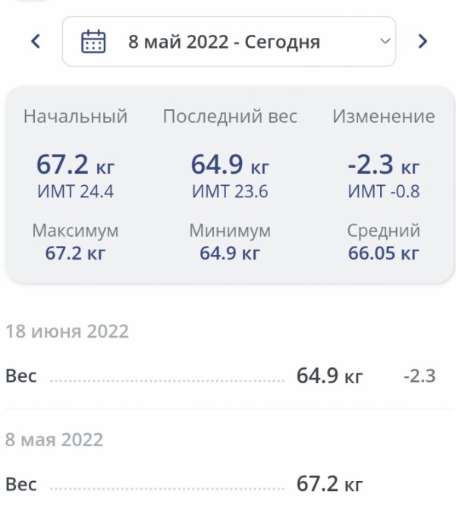Screen dimensions: 456x516
Task: Click the Максимум 67.2 кг stat
Action: coord(75,253)
